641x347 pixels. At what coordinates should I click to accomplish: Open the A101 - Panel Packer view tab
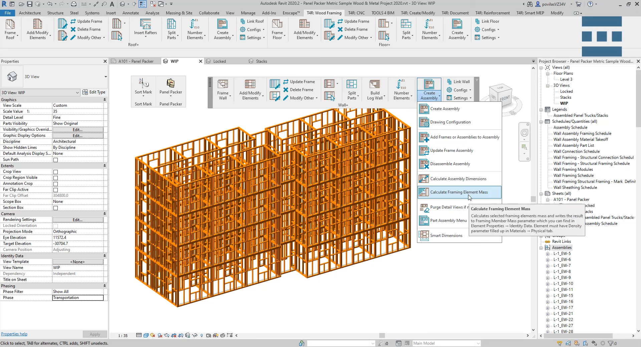click(x=136, y=61)
